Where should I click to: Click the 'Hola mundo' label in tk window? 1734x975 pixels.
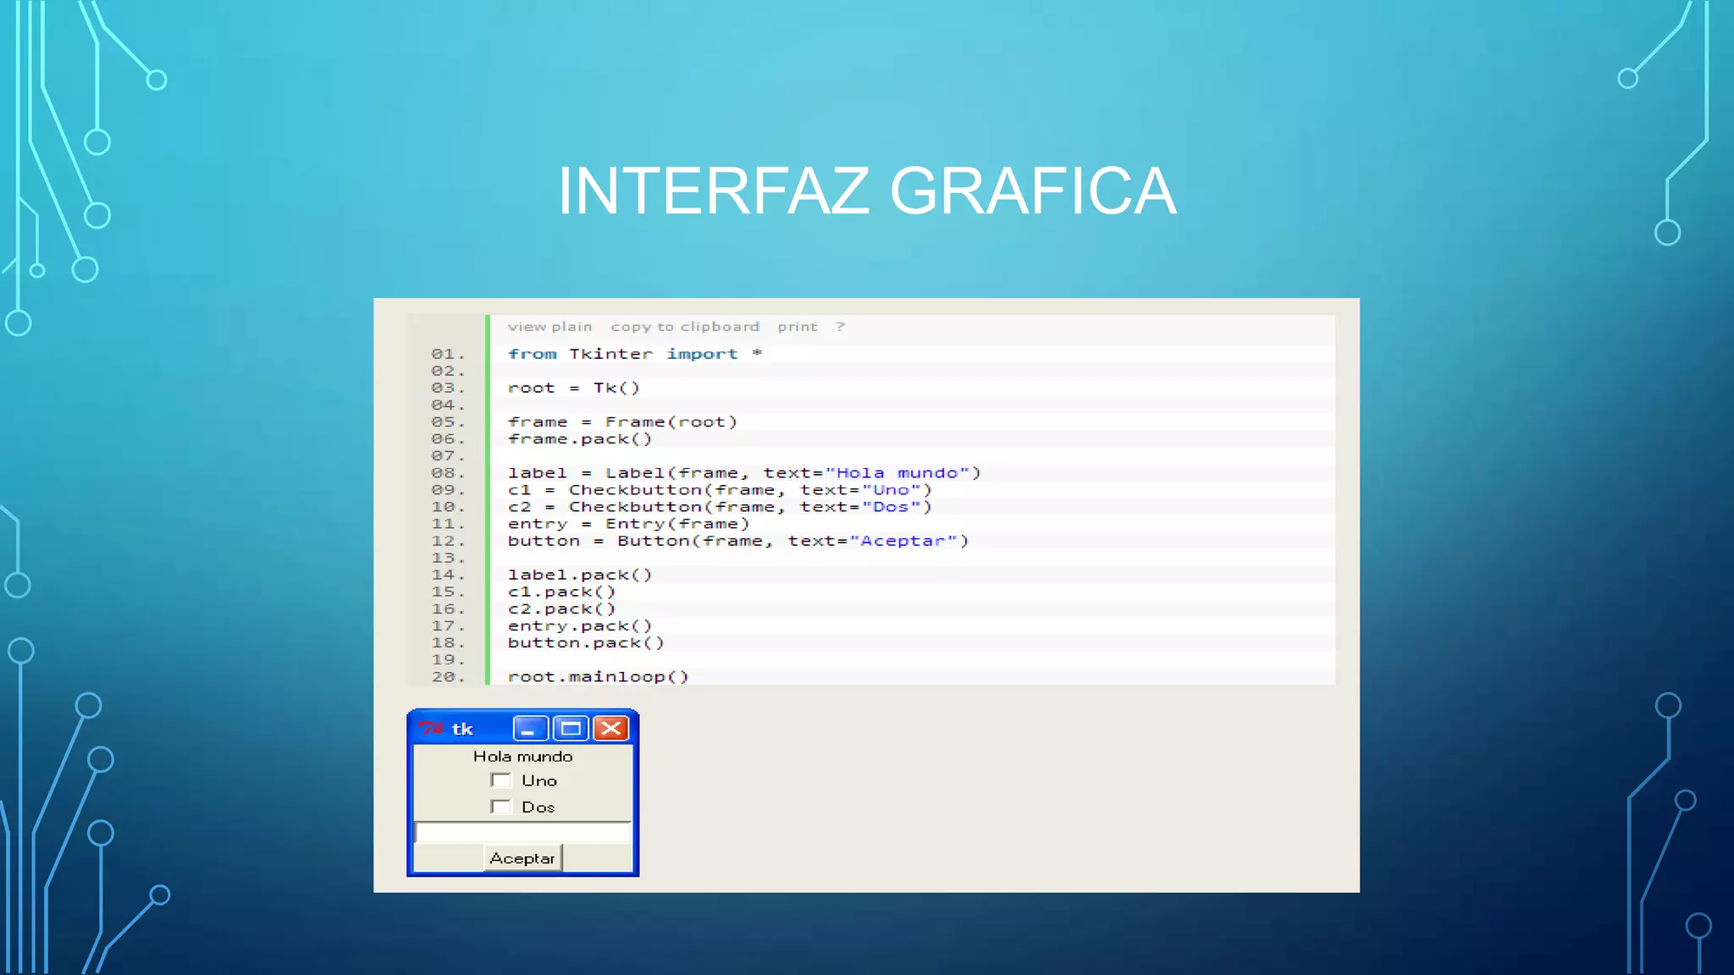click(x=522, y=756)
